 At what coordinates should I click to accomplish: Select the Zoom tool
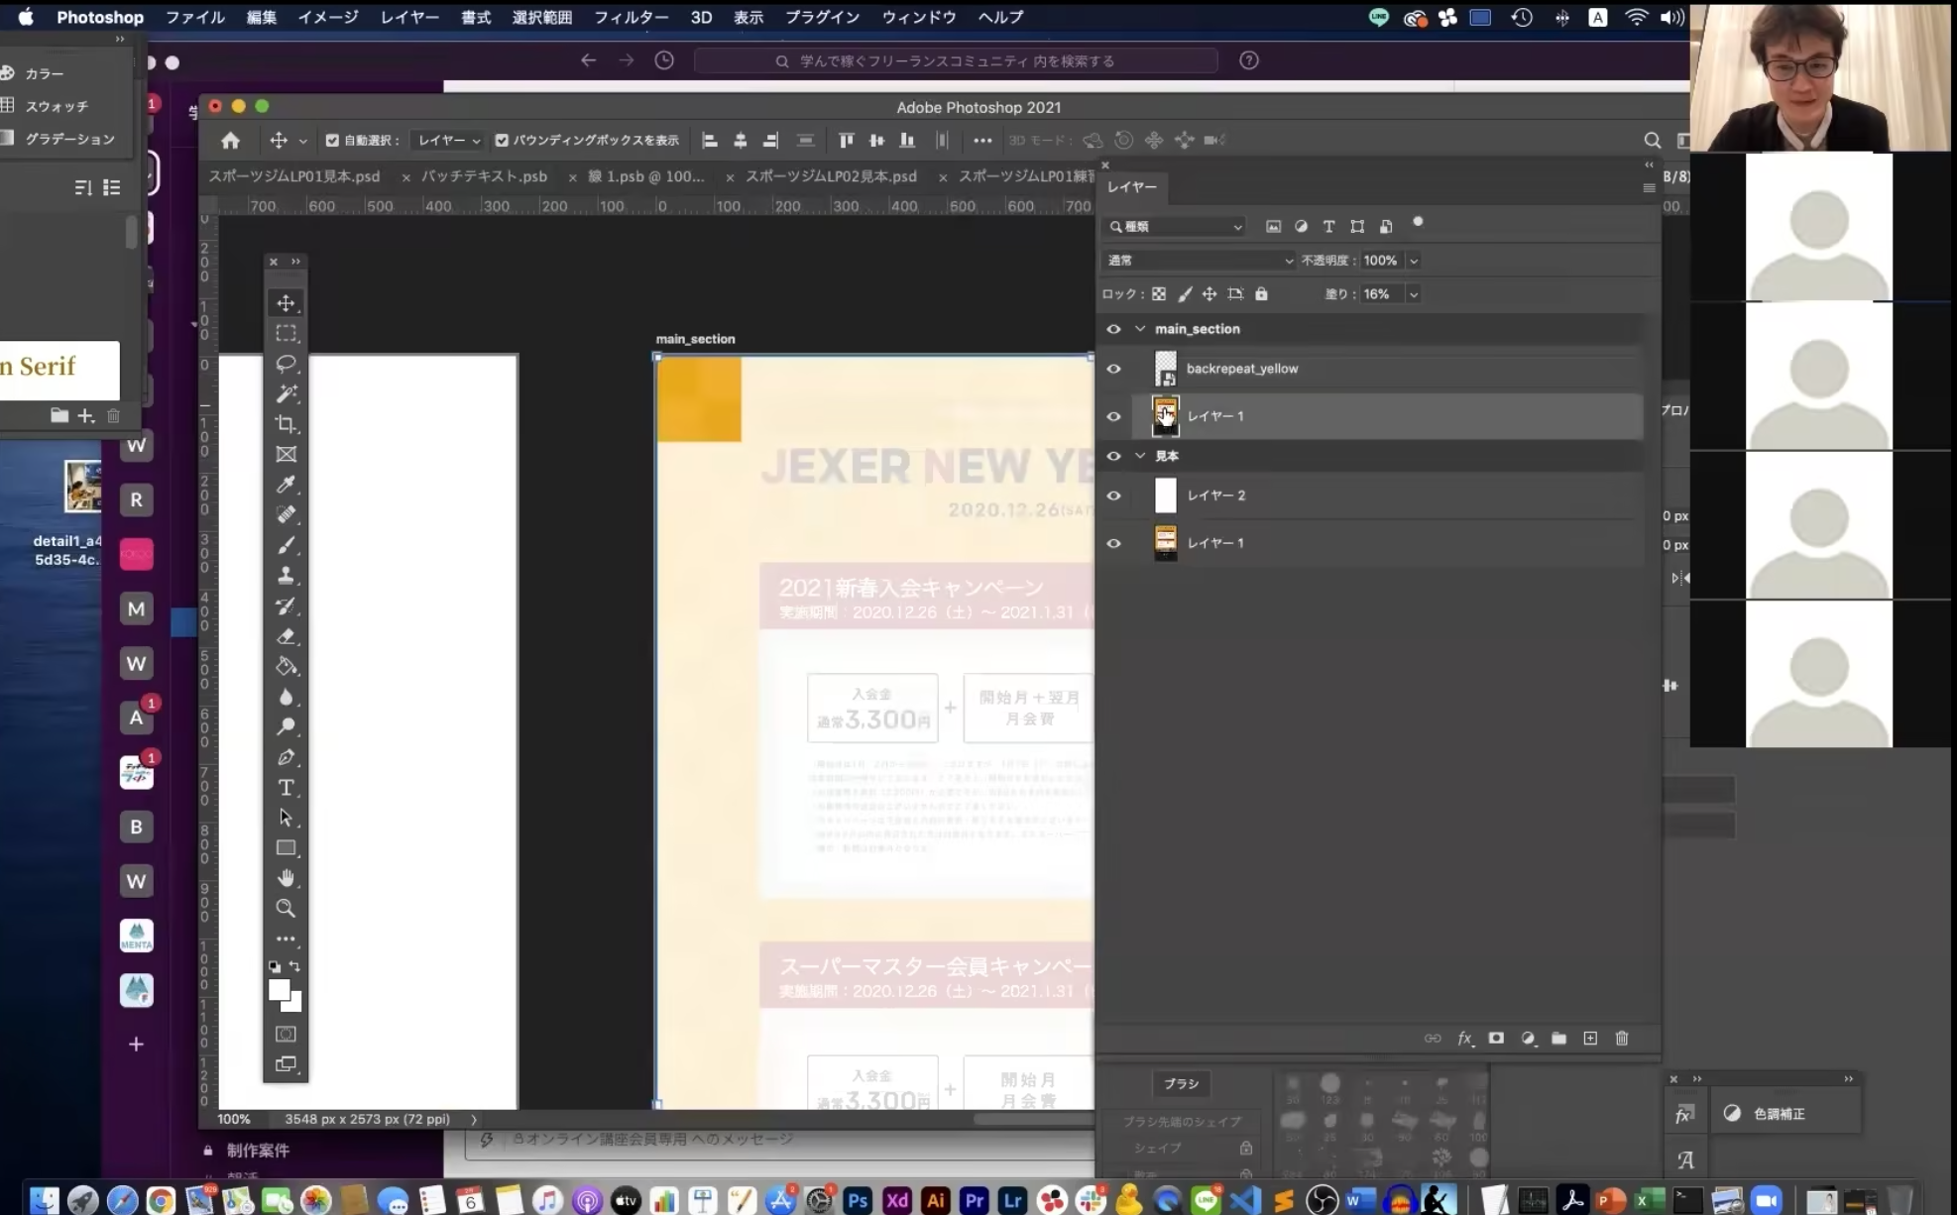286,909
